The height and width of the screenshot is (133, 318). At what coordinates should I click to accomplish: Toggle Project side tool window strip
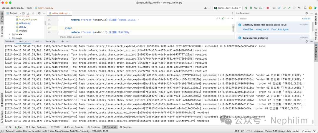2,18
